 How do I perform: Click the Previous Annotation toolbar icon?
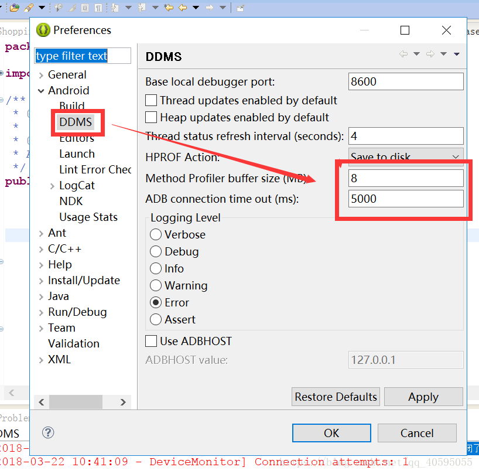pyautogui.click(x=142, y=8)
